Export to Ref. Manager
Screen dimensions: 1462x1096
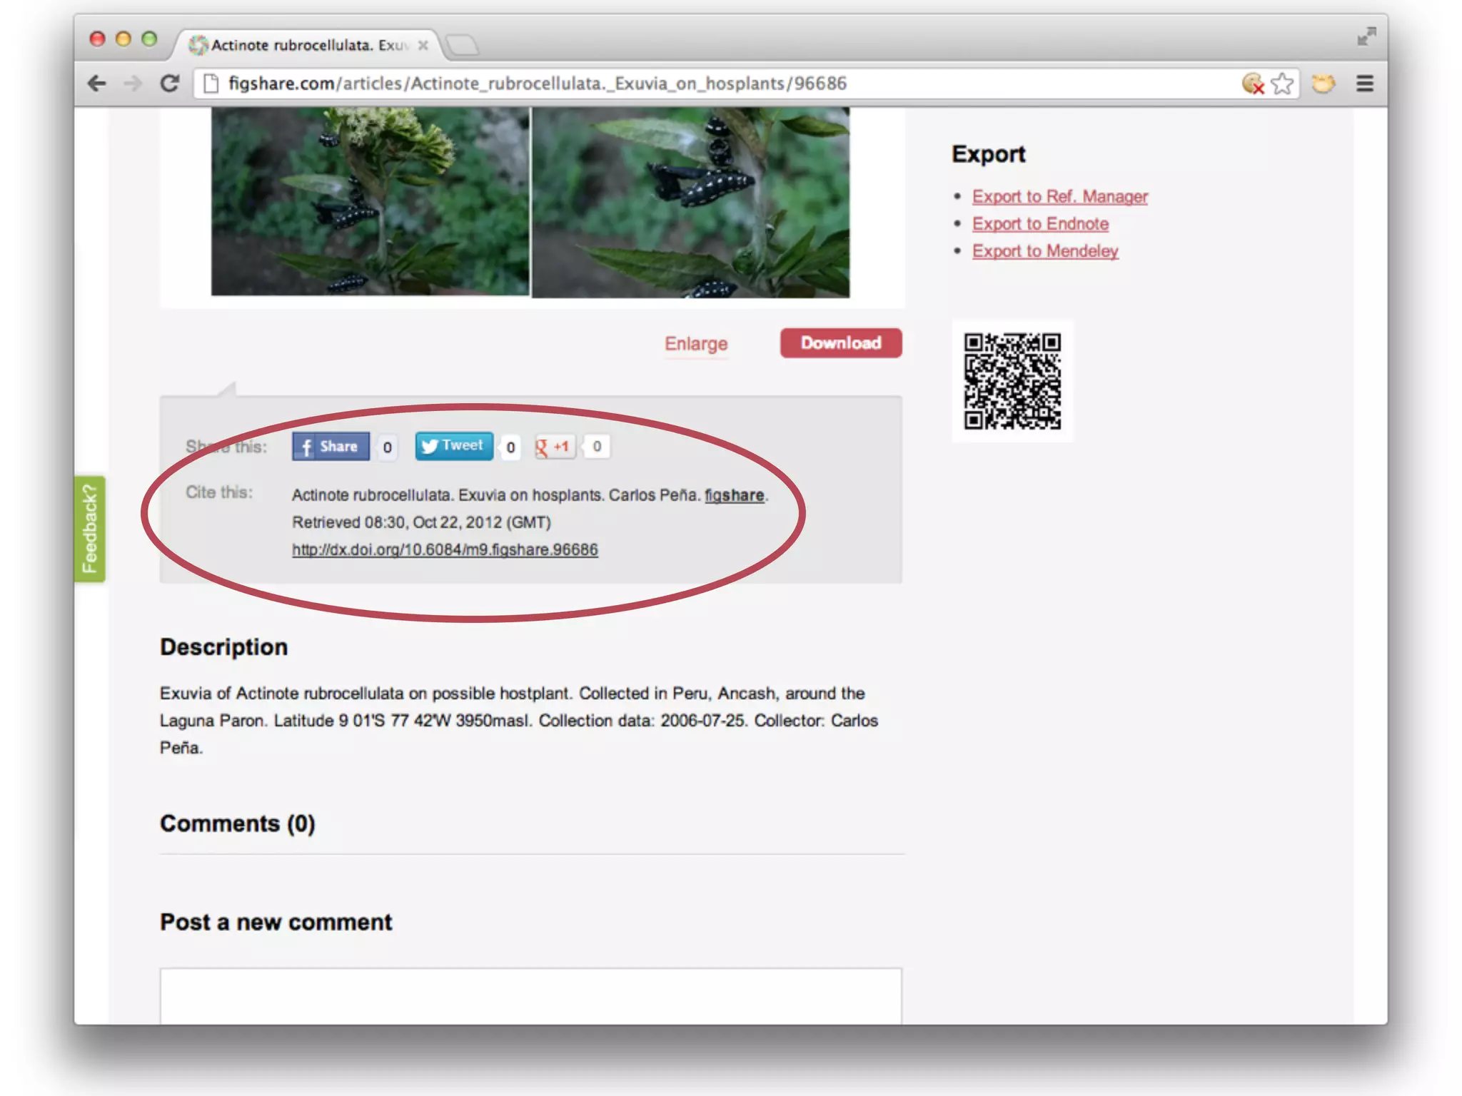click(1059, 196)
